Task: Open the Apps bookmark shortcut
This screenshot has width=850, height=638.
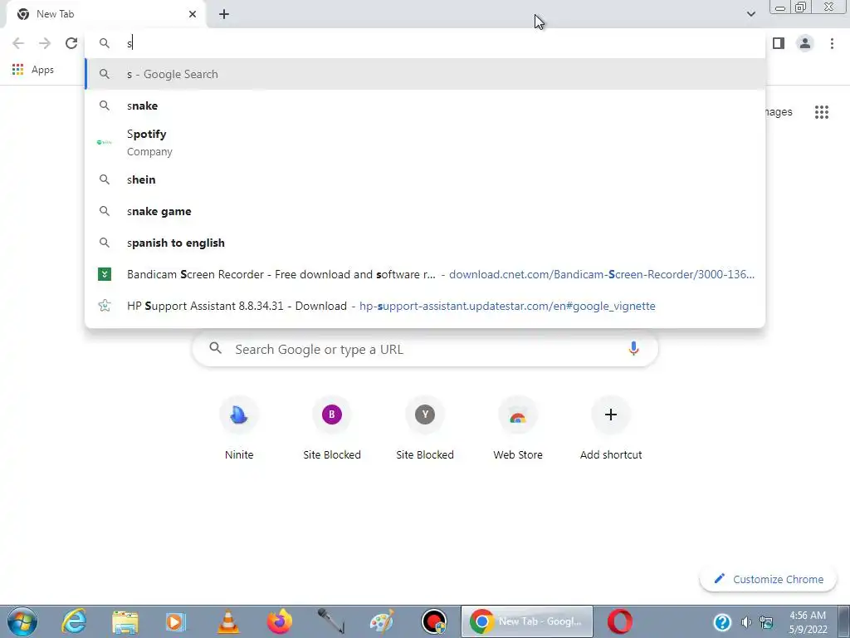Action: pos(33,70)
